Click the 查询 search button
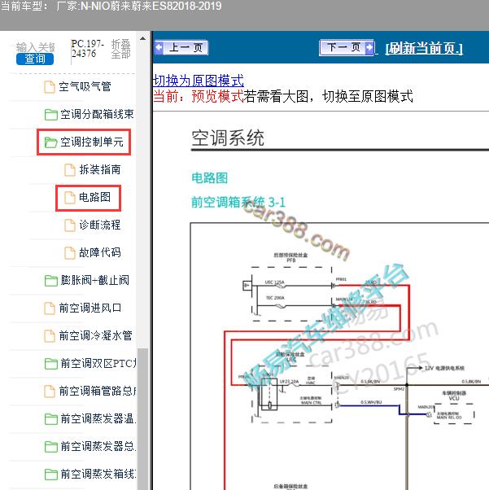The width and height of the screenshot is (489, 490). [35, 59]
